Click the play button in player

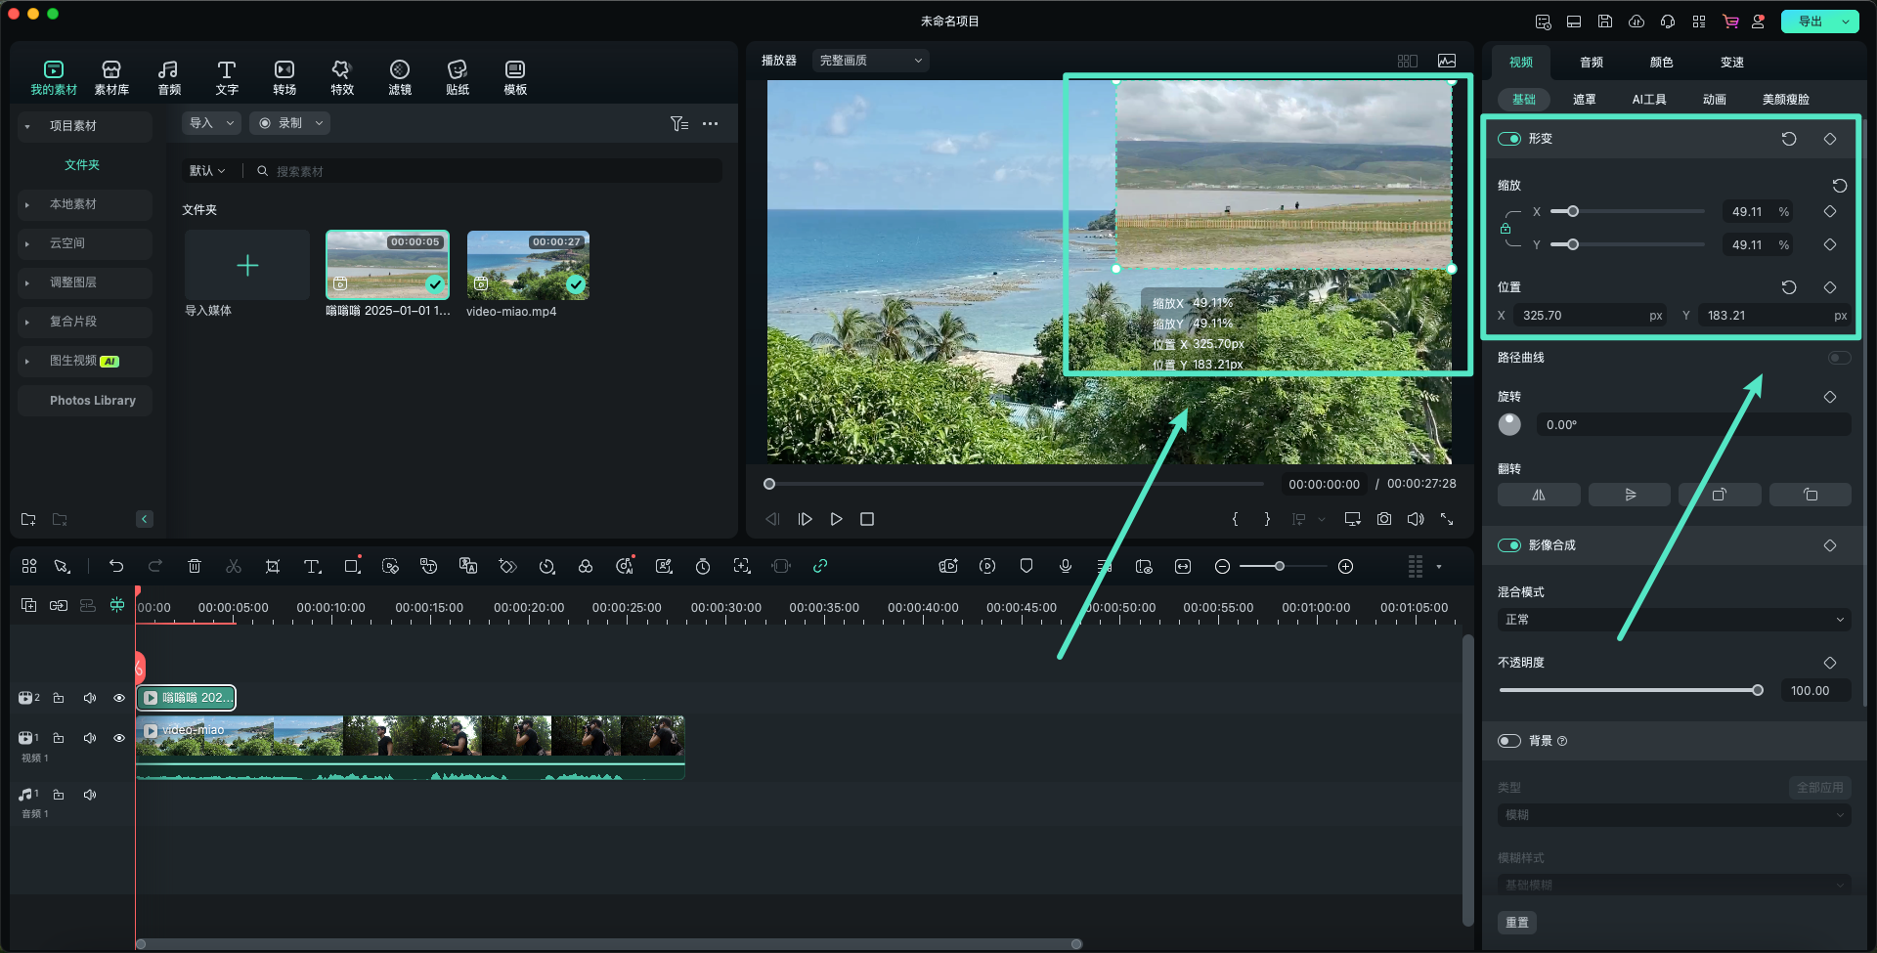tap(836, 519)
